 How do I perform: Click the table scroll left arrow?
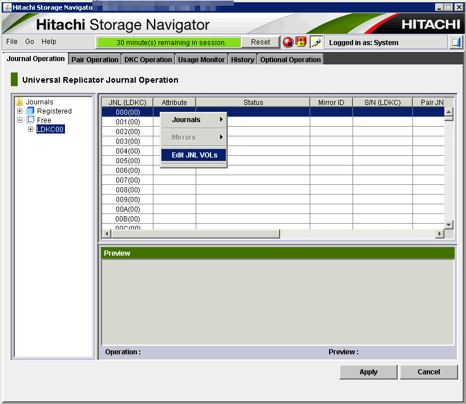pos(107,234)
